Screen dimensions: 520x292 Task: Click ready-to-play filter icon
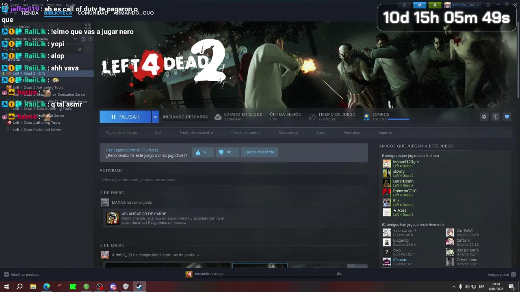[x=91, y=39]
